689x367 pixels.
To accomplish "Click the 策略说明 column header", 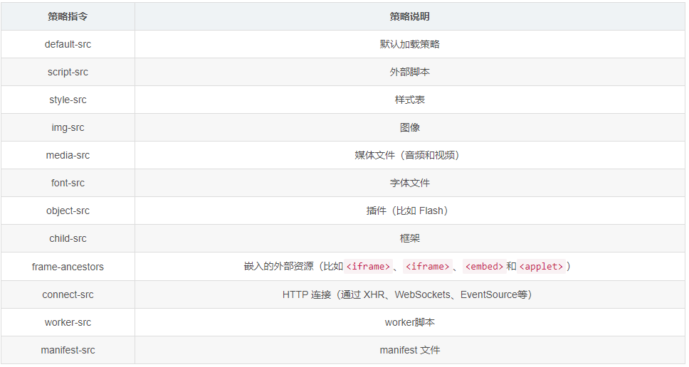I will [409, 16].
